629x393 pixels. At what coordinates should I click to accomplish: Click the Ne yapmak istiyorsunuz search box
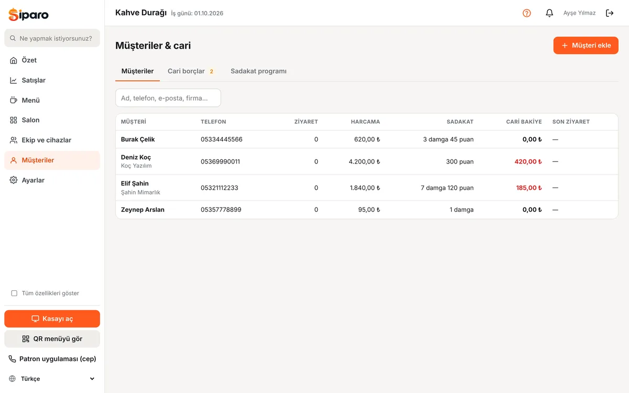coord(52,38)
